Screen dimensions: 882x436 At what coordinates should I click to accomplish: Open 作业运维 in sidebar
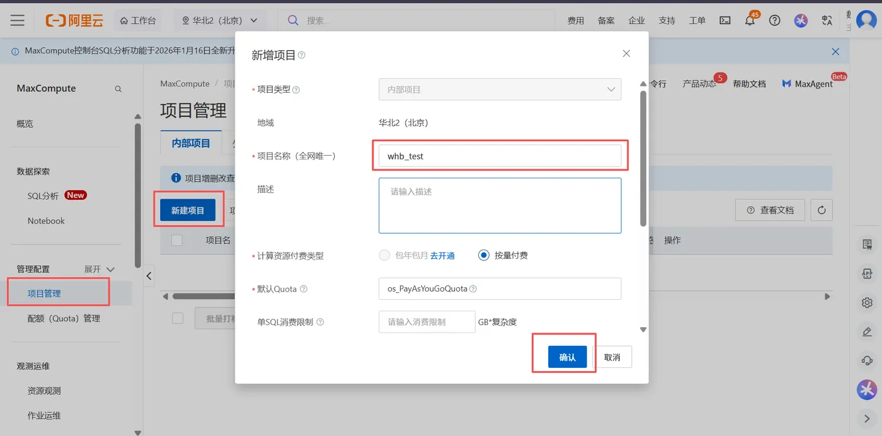click(x=44, y=416)
